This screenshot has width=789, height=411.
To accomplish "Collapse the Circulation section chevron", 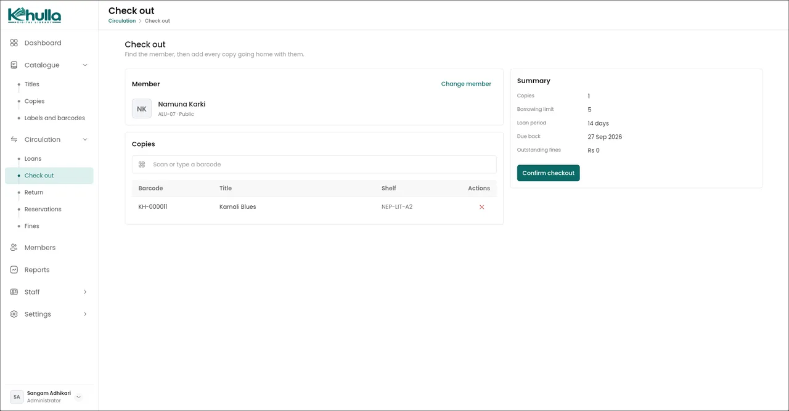I will pyautogui.click(x=85, y=140).
